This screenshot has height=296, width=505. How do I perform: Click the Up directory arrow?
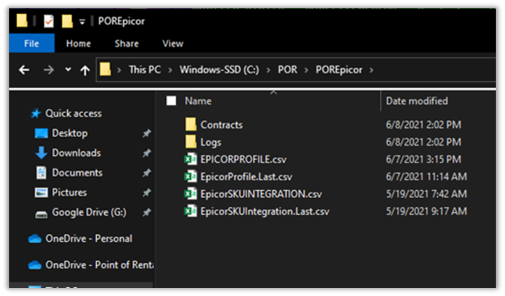click(x=85, y=70)
